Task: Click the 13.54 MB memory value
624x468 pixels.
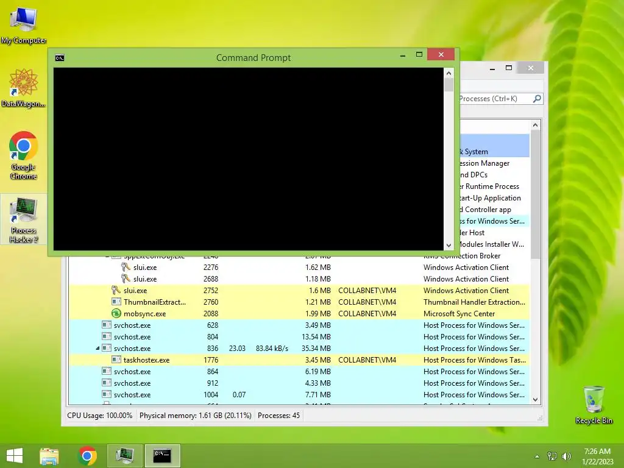Action: 316,337
